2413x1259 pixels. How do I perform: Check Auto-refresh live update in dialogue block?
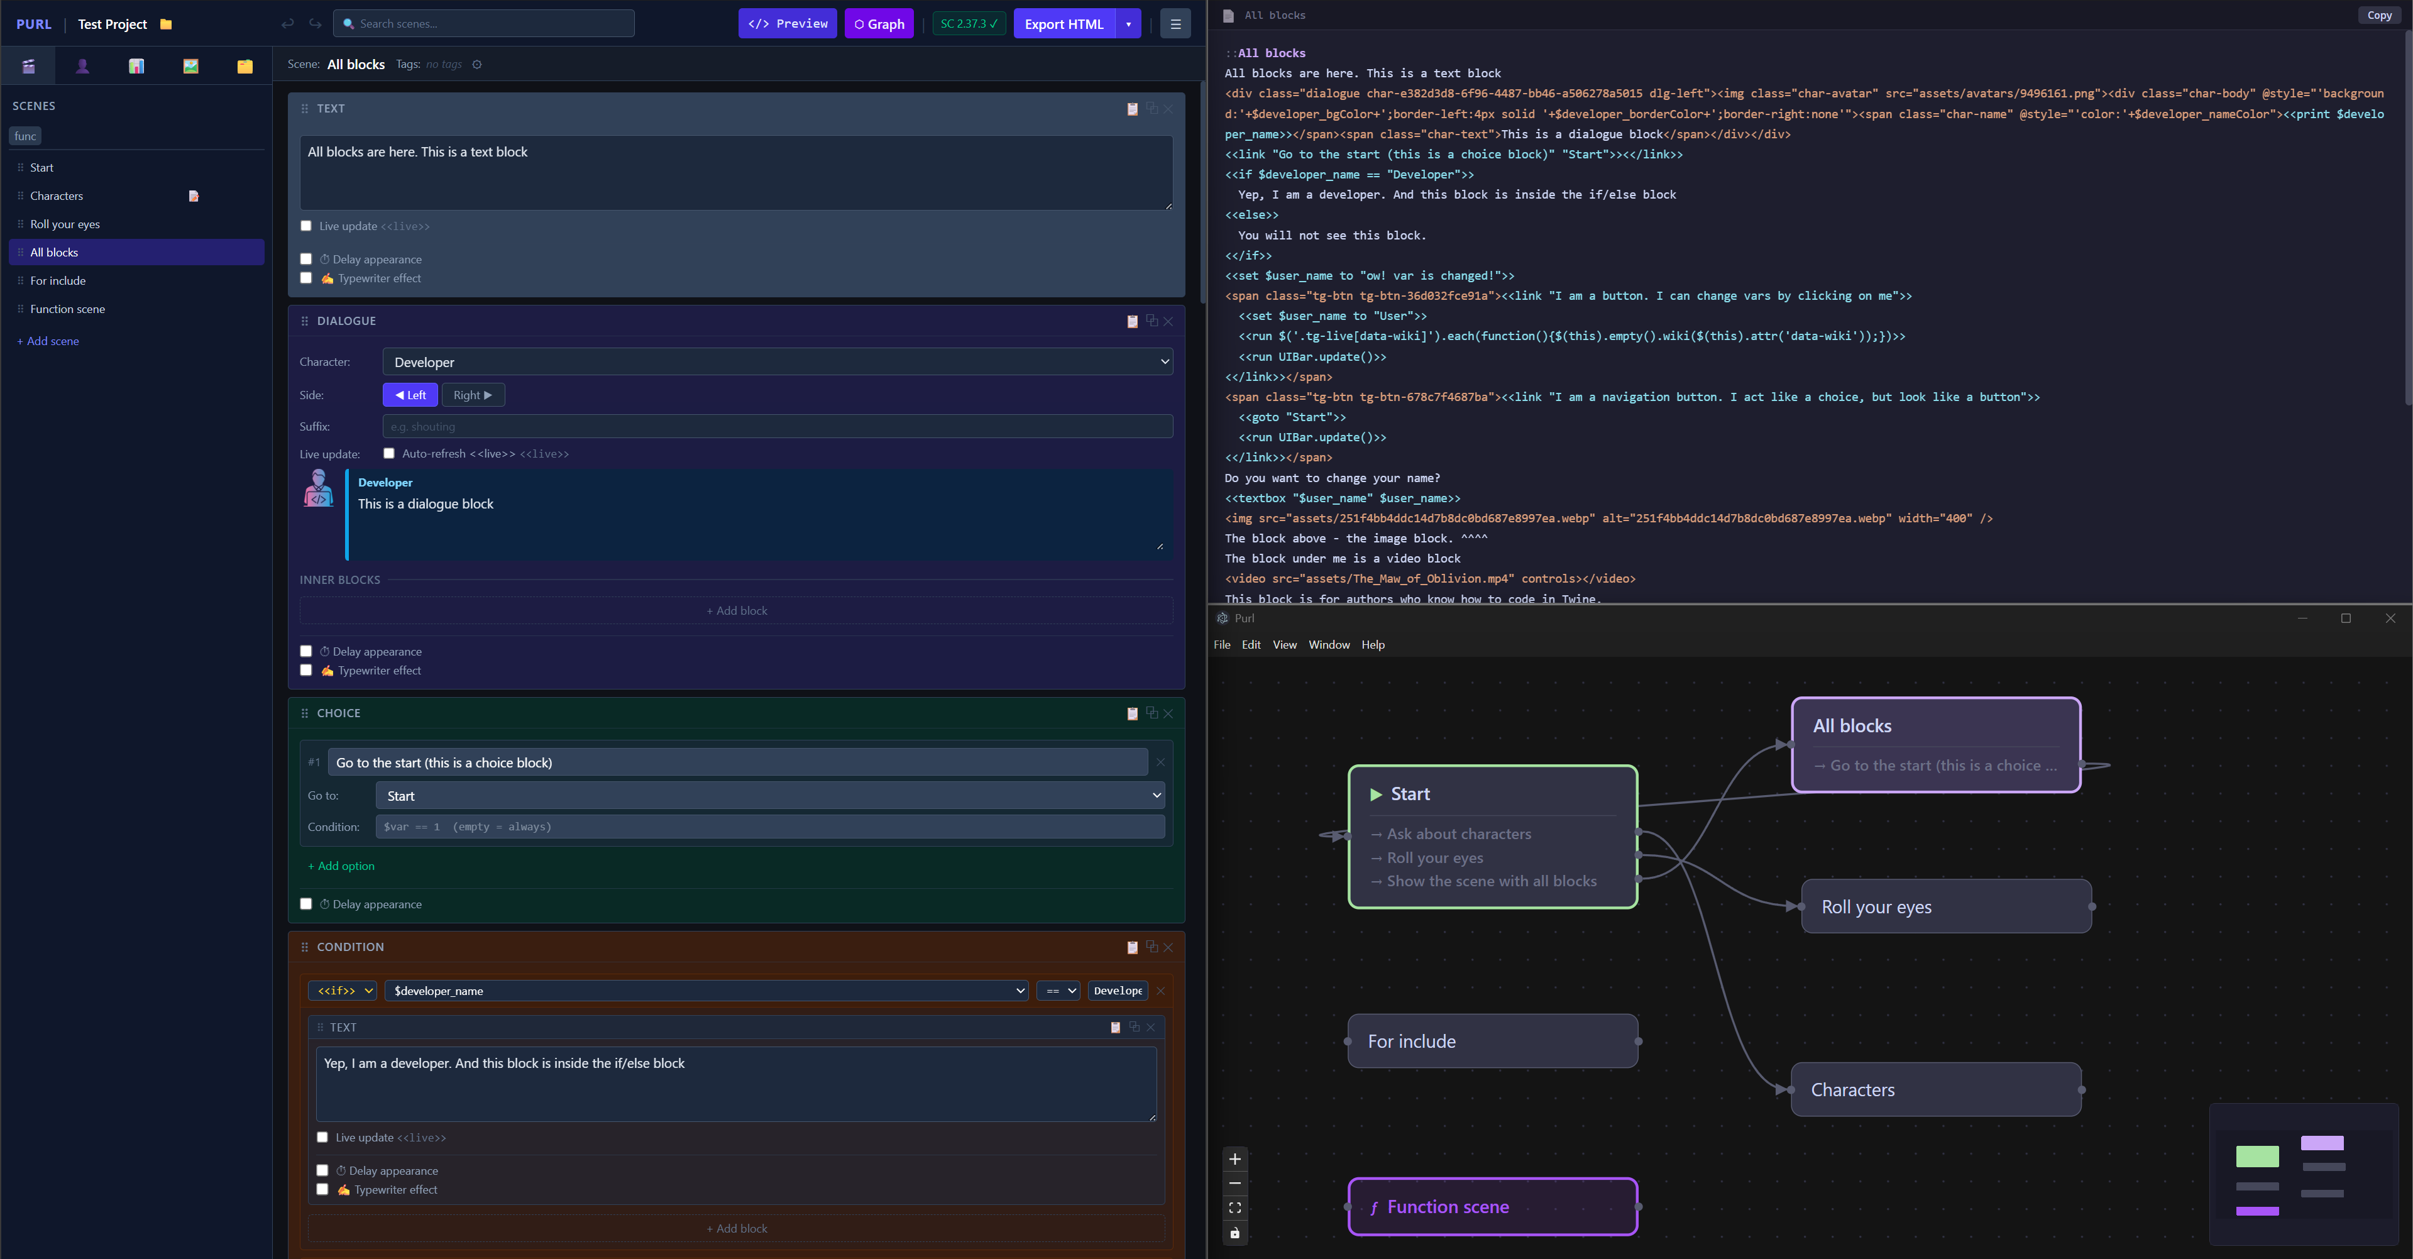(x=388, y=453)
